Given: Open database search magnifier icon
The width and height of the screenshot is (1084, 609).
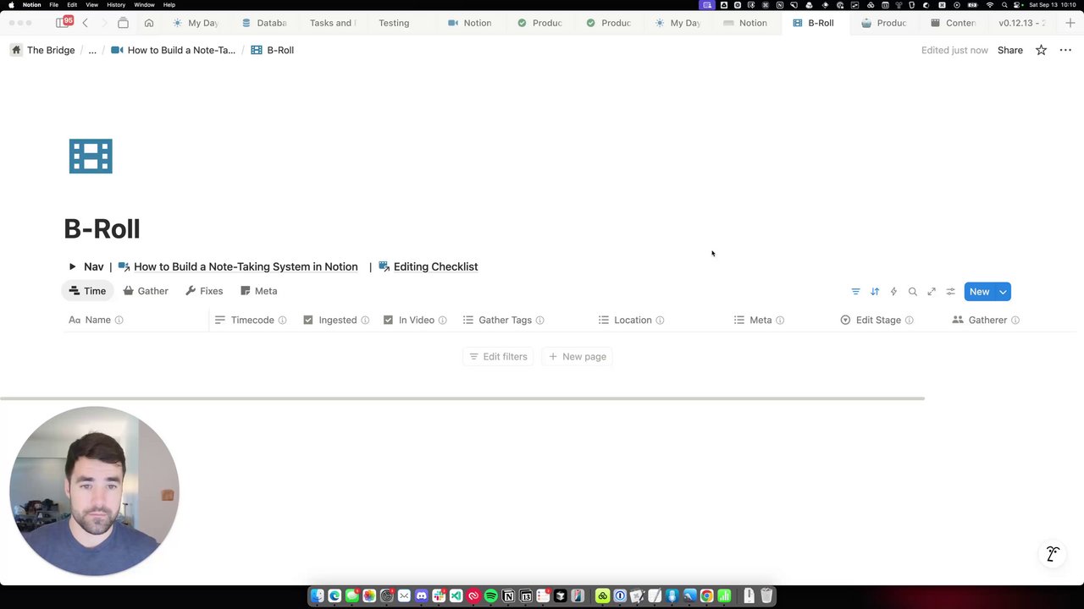Looking at the screenshot, I should click(x=913, y=292).
